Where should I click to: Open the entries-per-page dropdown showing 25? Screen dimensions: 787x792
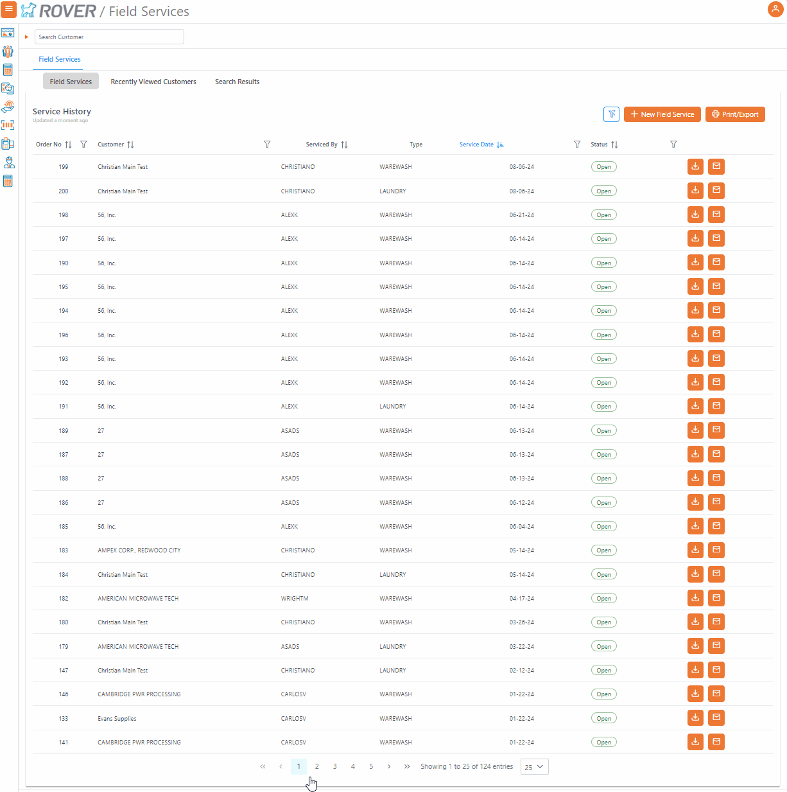click(x=534, y=766)
